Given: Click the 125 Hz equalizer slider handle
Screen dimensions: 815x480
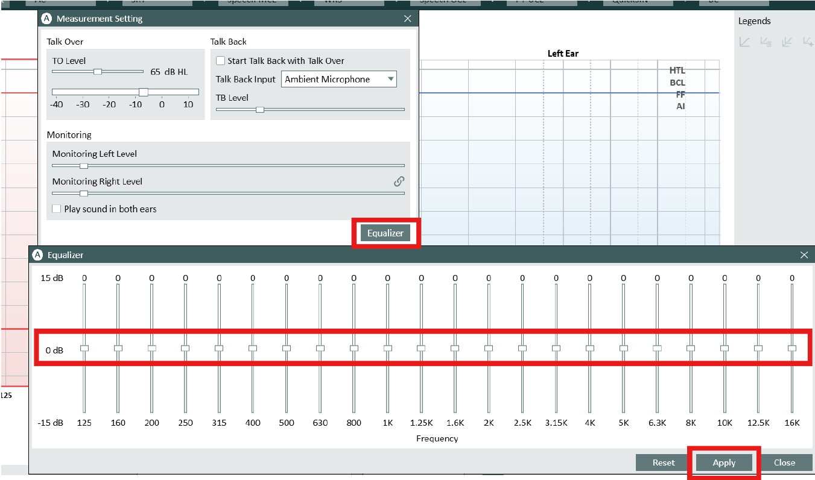Looking at the screenshot, I should 84,348.
